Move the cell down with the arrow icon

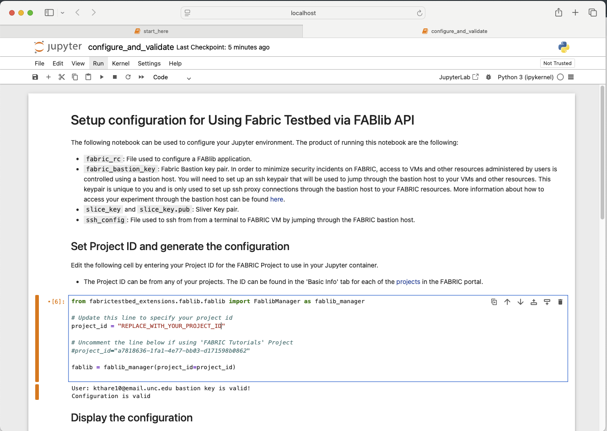tap(521, 302)
